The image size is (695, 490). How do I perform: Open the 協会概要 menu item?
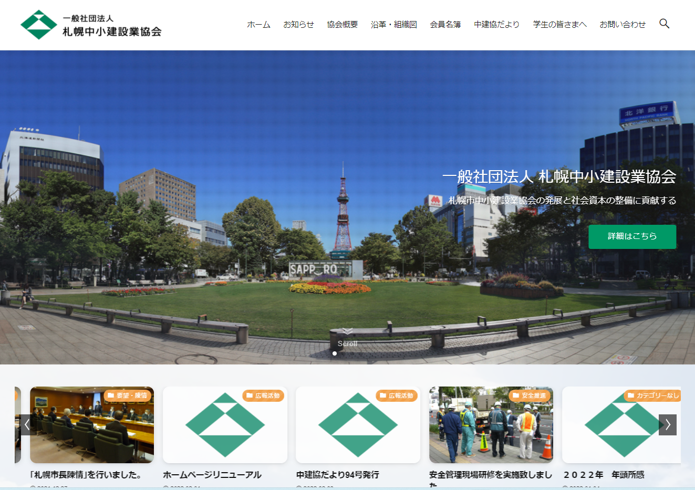[342, 25]
